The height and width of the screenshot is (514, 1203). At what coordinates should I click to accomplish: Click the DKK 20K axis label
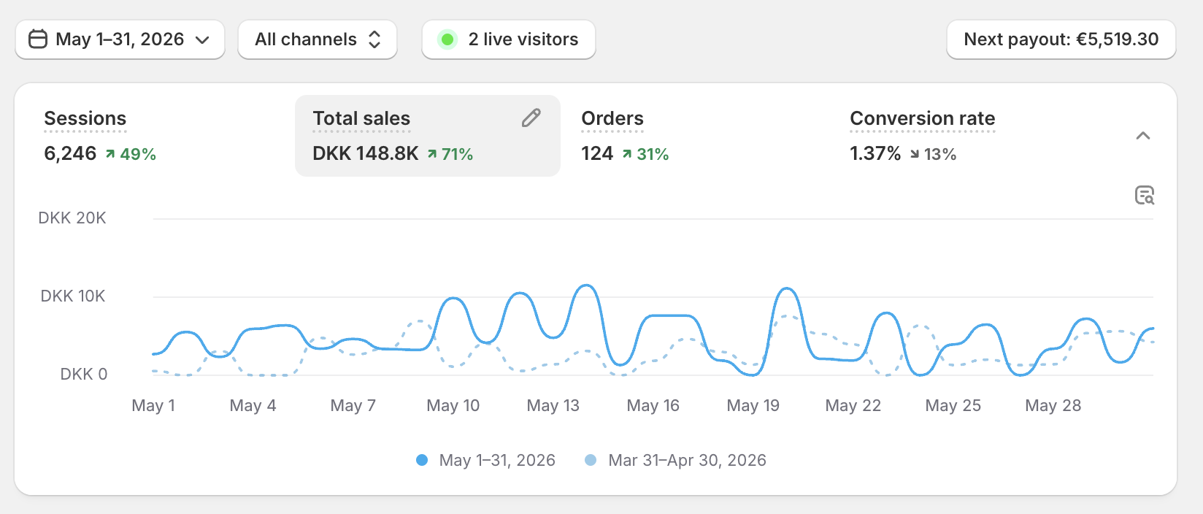point(72,218)
